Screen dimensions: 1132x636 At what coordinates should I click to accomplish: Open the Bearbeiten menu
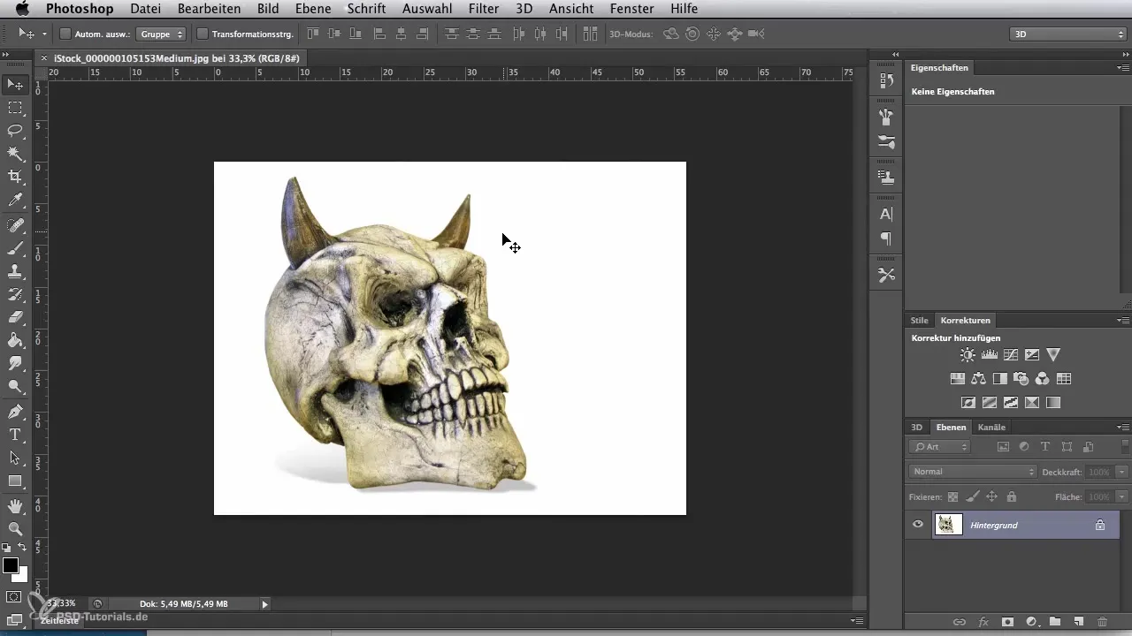(x=209, y=9)
